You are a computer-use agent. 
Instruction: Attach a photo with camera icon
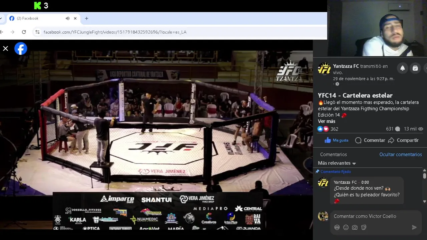point(355,227)
